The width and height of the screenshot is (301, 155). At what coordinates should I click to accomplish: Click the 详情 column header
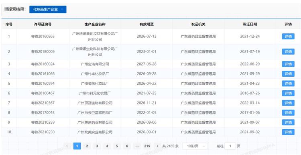tap(288, 24)
